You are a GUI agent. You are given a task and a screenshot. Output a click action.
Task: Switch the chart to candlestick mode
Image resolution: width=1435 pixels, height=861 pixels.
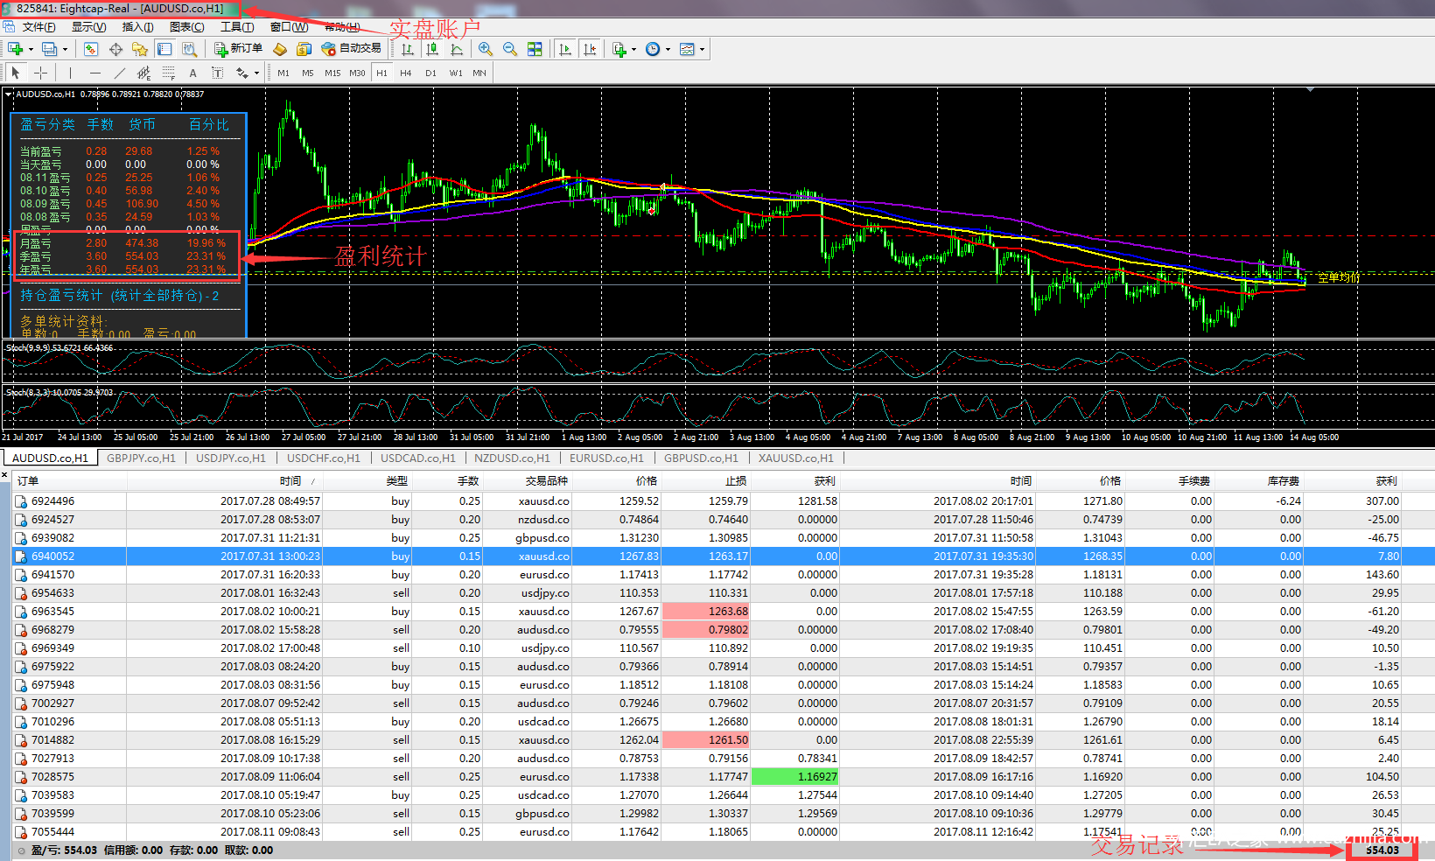(x=432, y=49)
